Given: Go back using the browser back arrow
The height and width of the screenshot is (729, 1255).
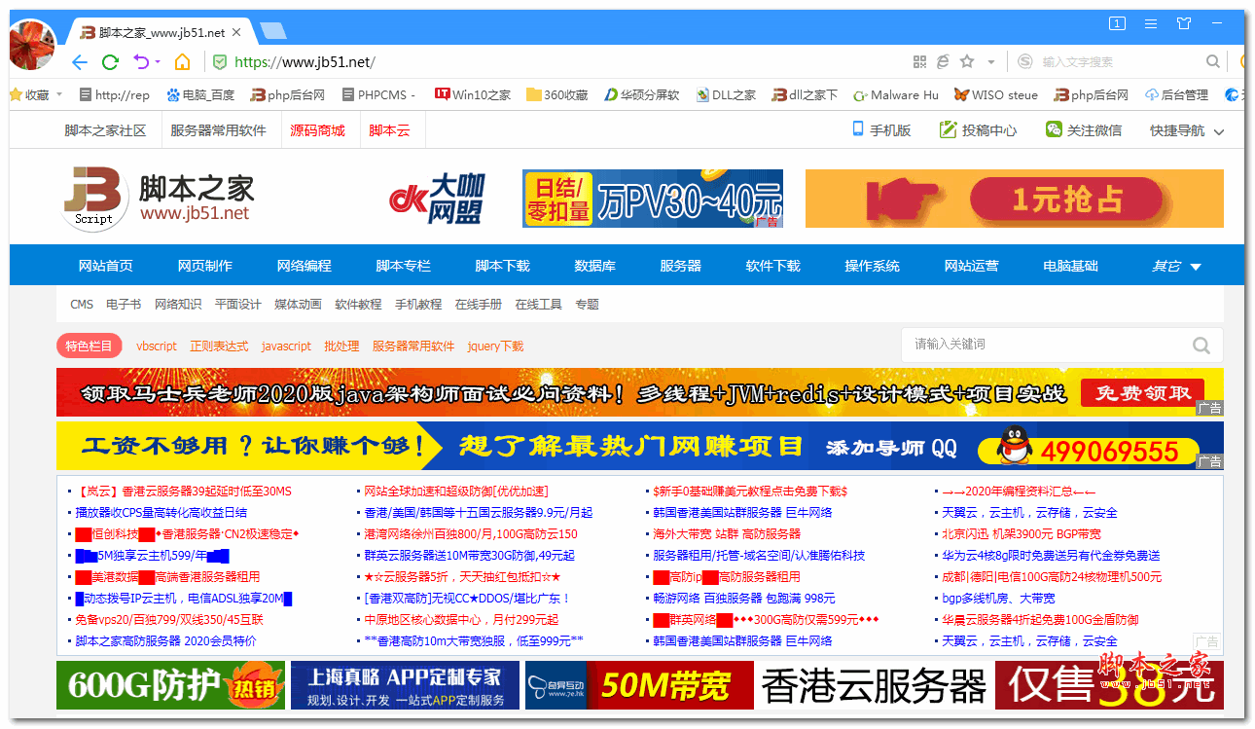Looking at the screenshot, I should 80,62.
